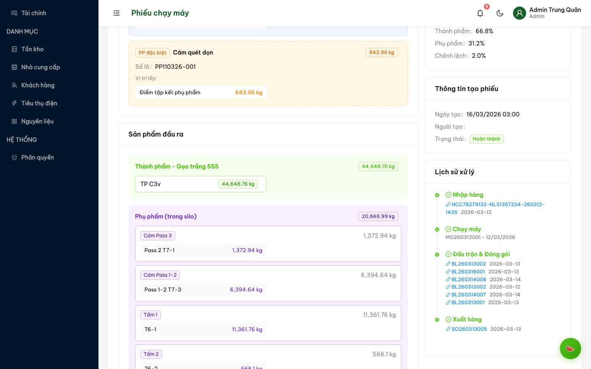Open sales order SO260313005 link
Viewport: 591px width, 369px height.
pos(469,329)
